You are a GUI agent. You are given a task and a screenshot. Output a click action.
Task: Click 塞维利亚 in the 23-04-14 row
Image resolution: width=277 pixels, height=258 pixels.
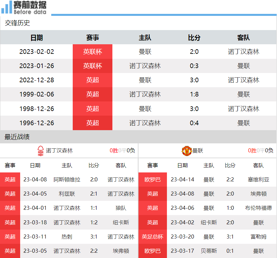(x=258, y=180)
